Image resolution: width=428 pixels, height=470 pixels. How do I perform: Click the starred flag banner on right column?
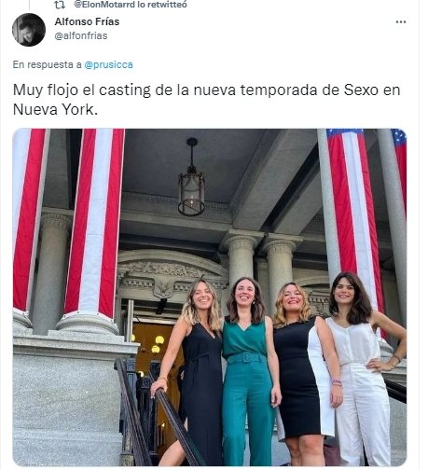[x=354, y=217]
